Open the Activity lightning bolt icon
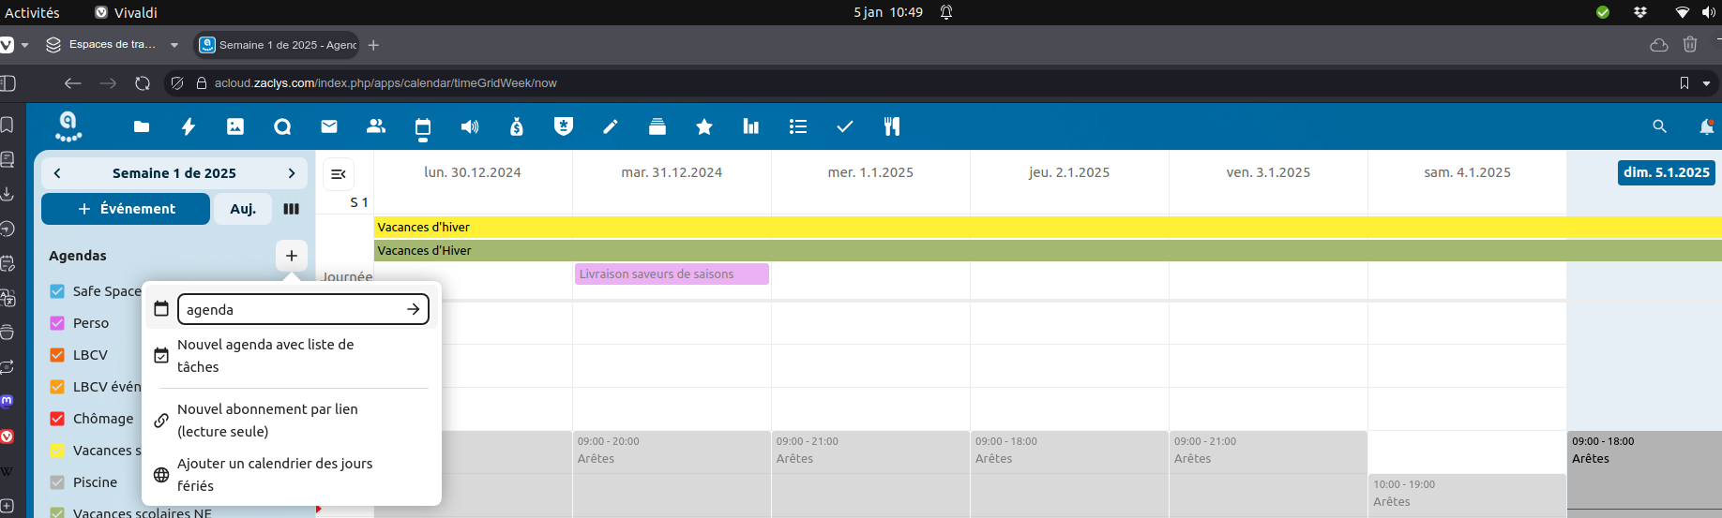The width and height of the screenshot is (1722, 518). (x=189, y=126)
